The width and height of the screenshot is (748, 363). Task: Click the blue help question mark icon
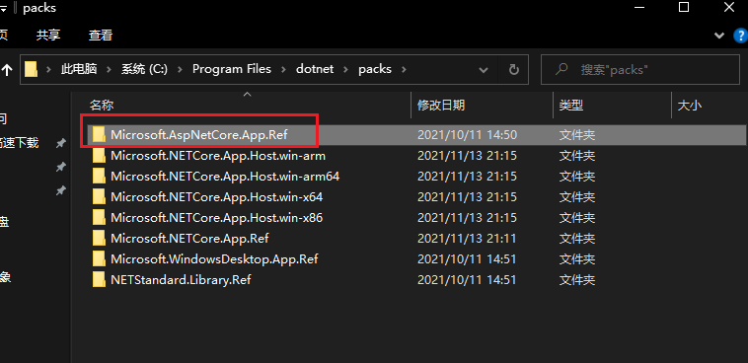coord(741,36)
